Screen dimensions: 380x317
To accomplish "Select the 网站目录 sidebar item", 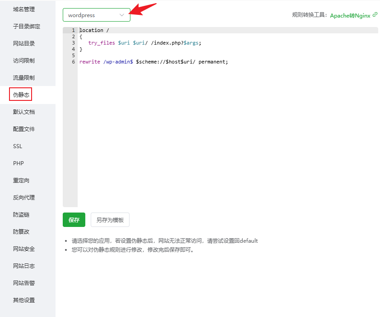I will tap(24, 44).
